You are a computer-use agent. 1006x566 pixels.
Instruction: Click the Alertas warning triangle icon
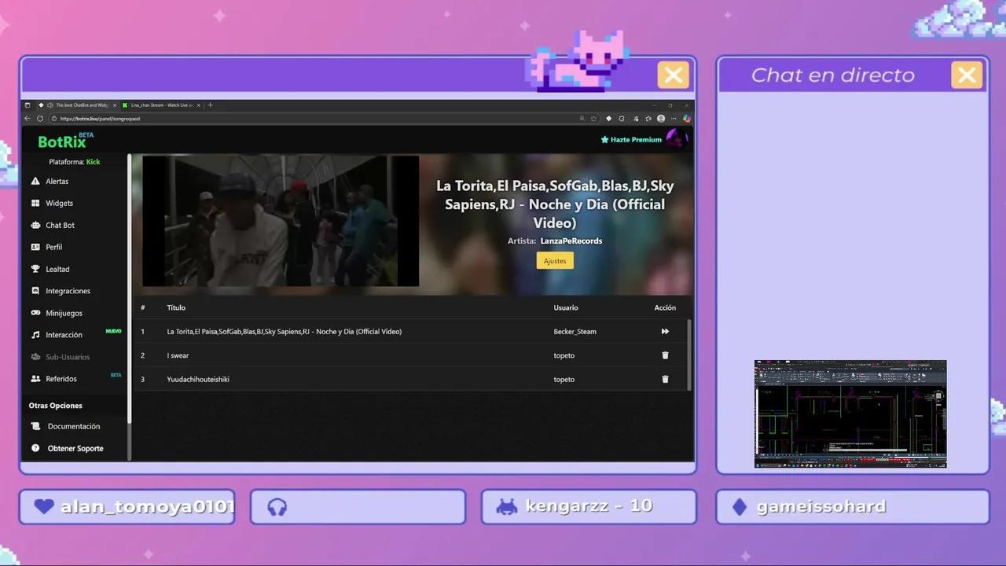point(35,182)
